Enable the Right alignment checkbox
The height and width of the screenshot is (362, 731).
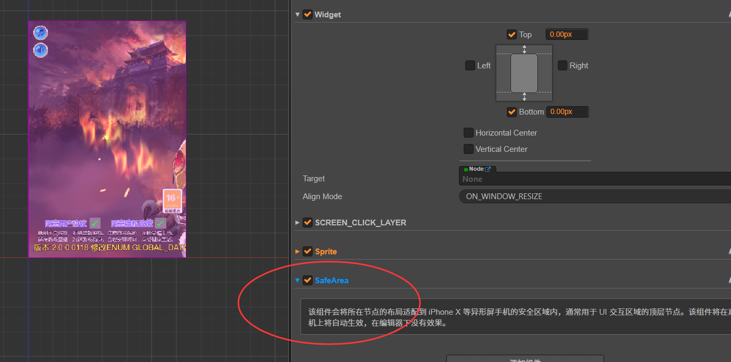point(563,66)
